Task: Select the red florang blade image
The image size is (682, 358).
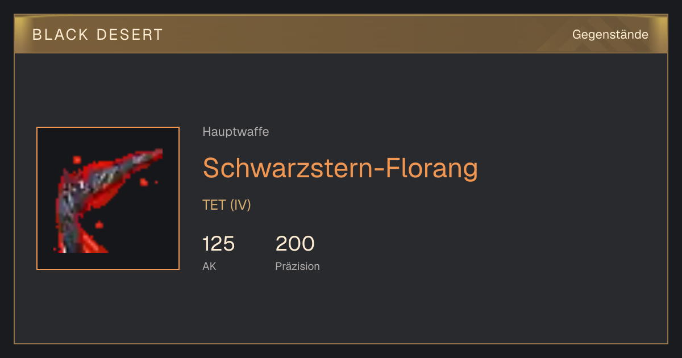Action: (108, 200)
